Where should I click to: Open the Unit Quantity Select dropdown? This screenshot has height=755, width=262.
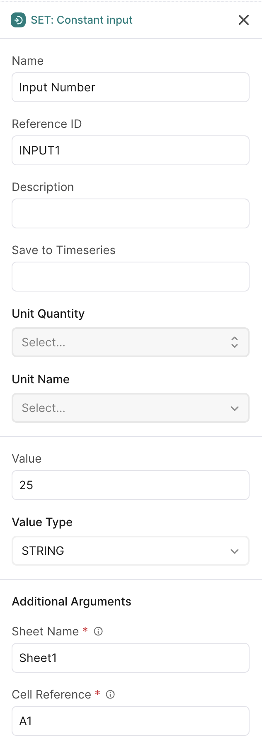(x=124, y=342)
